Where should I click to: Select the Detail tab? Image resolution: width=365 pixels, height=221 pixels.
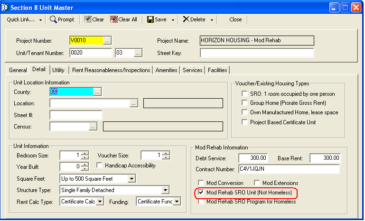click(x=39, y=69)
